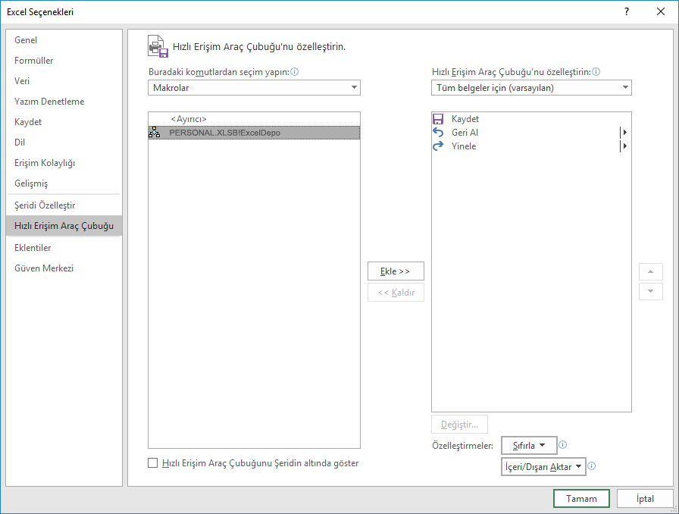Click info icon next to Buradaki komutlardan seçim yapın
The width and height of the screenshot is (679, 514).
pos(295,72)
